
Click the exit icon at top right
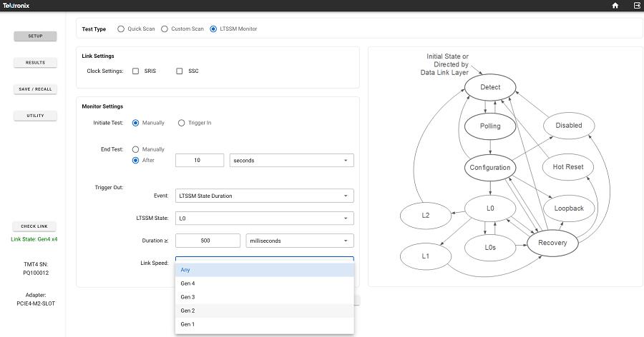click(636, 6)
